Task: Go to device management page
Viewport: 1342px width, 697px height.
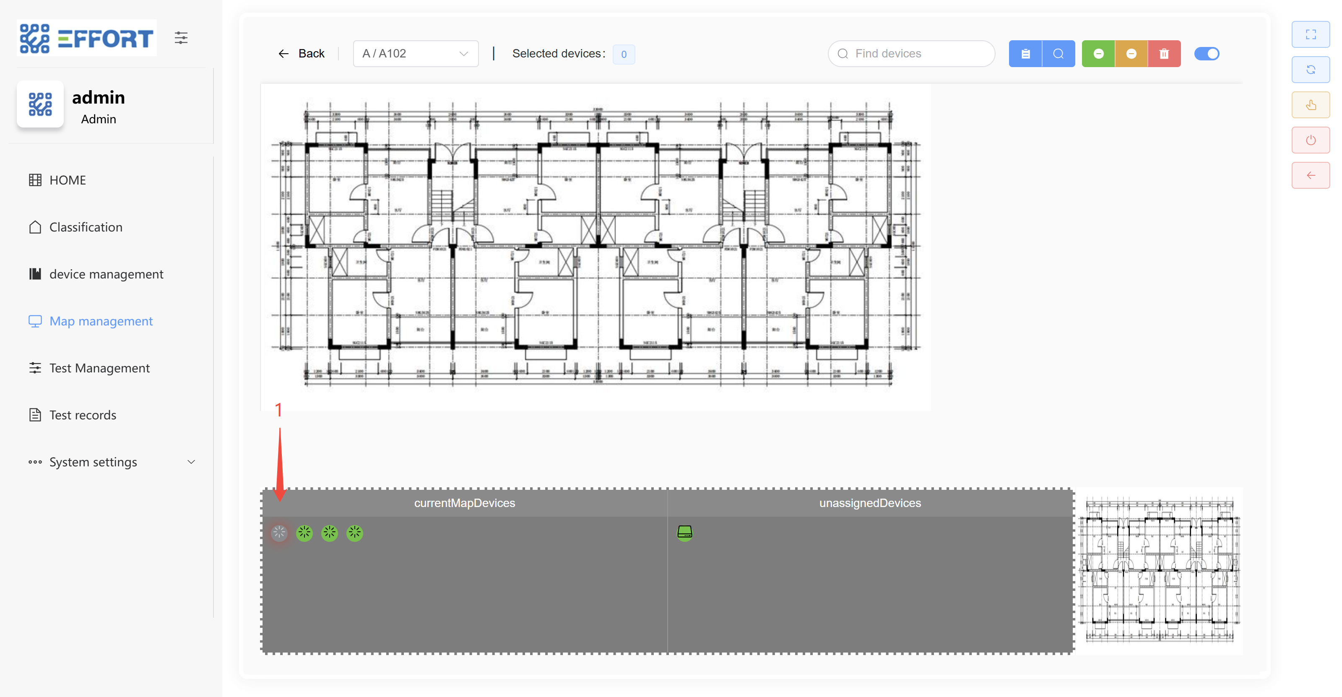Action: coord(106,274)
